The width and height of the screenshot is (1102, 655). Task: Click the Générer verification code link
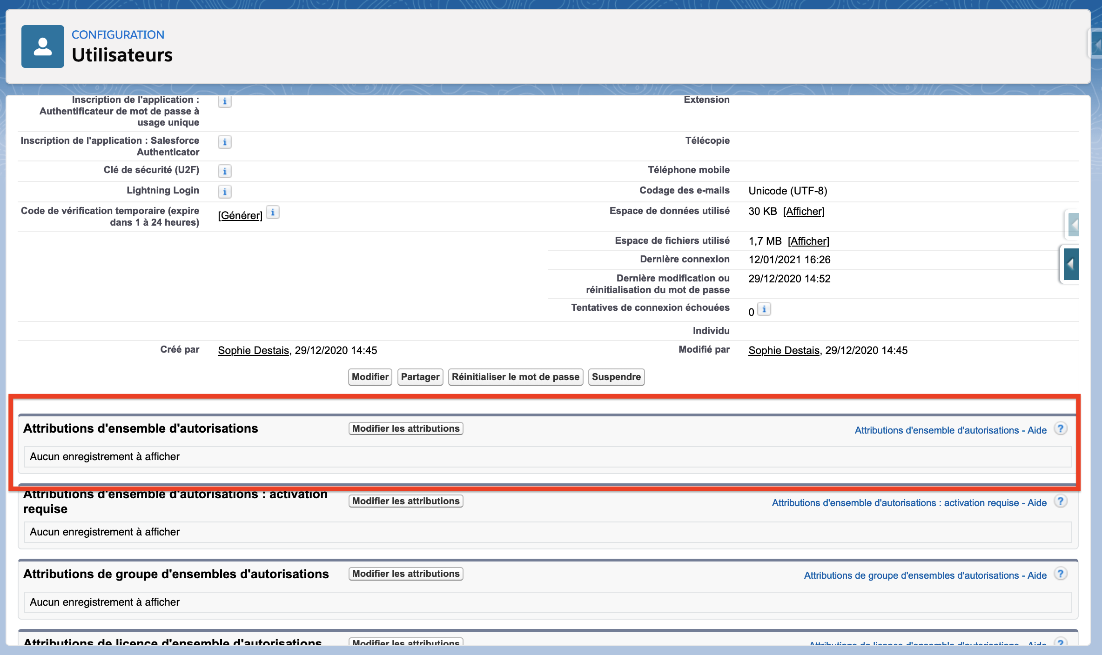tap(240, 215)
